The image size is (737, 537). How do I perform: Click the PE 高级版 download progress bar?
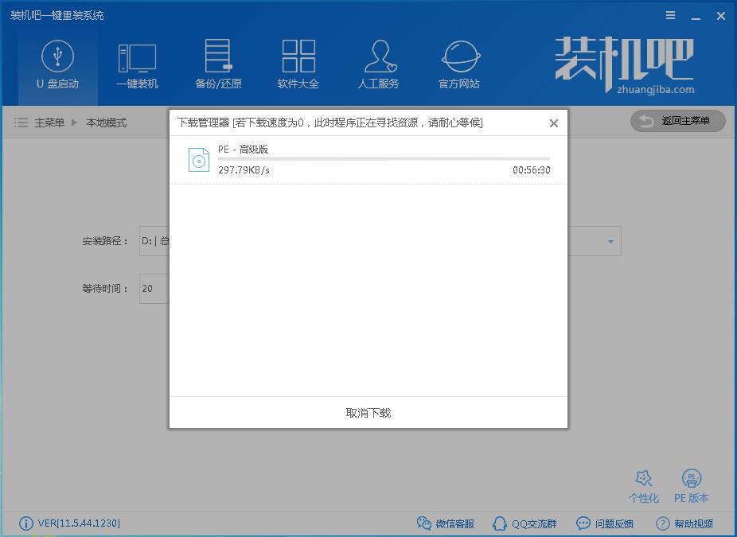click(x=384, y=159)
